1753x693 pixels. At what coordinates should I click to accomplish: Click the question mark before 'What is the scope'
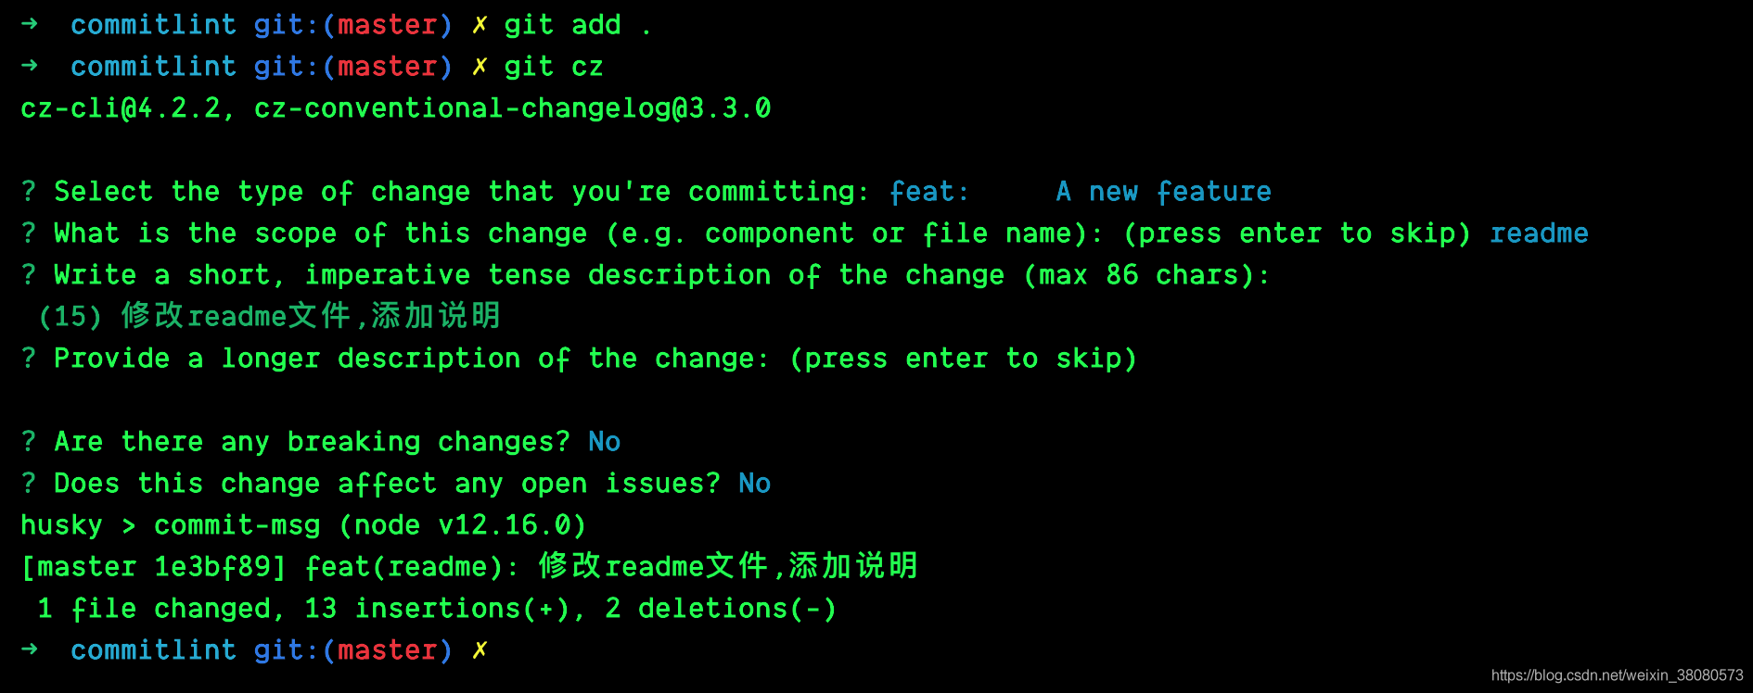click(29, 233)
